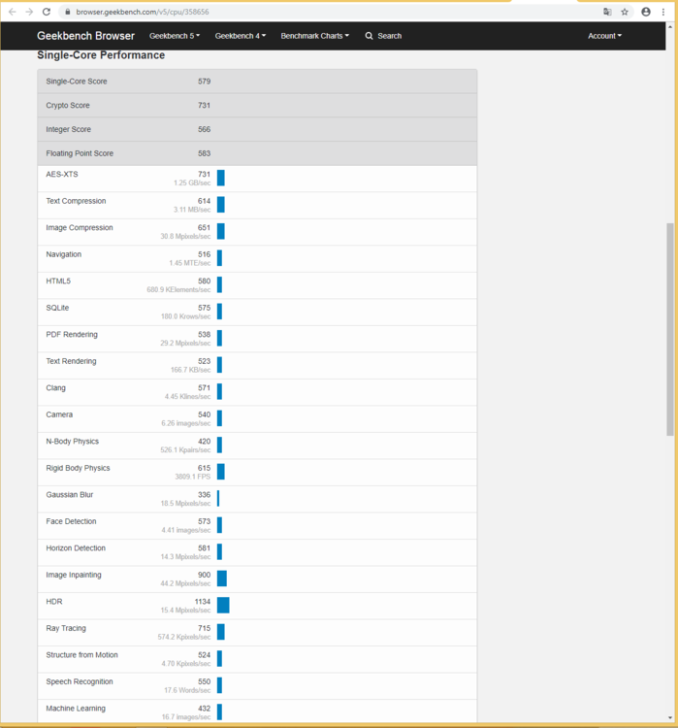Select the Text Rendering label
Viewport: 678px width, 728px height.
click(71, 361)
